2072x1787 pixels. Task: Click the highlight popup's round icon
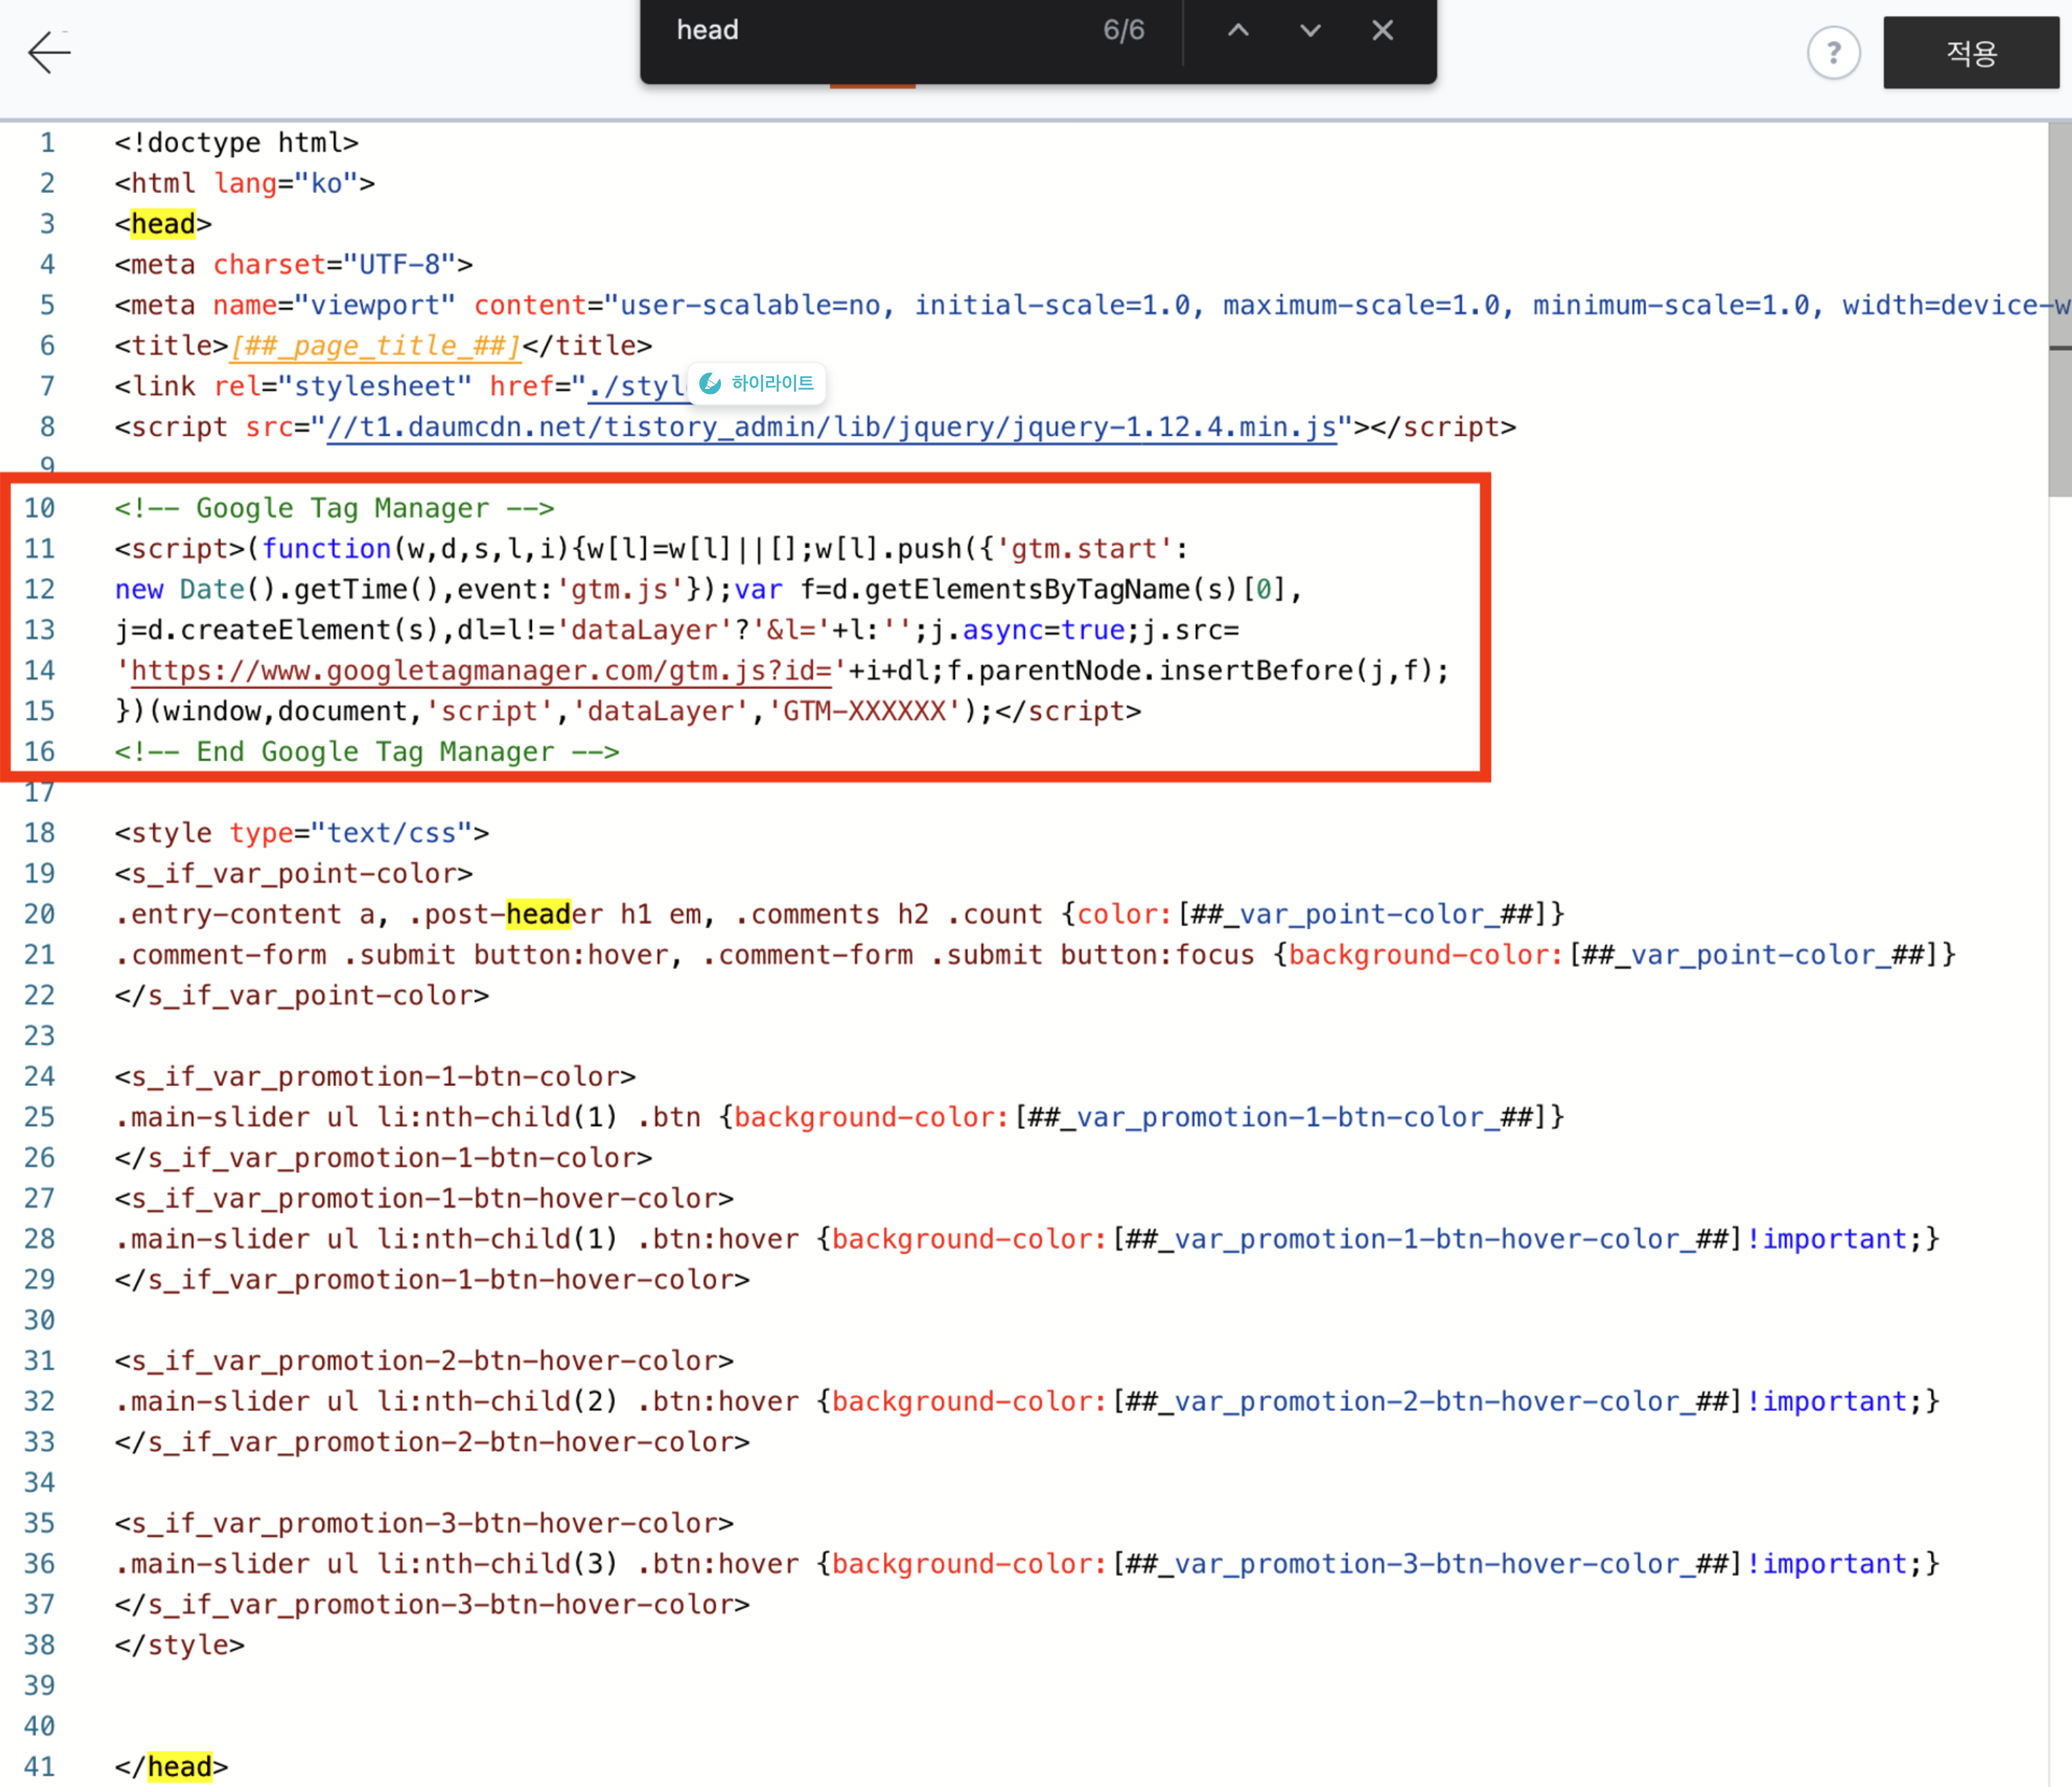click(710, 384)
